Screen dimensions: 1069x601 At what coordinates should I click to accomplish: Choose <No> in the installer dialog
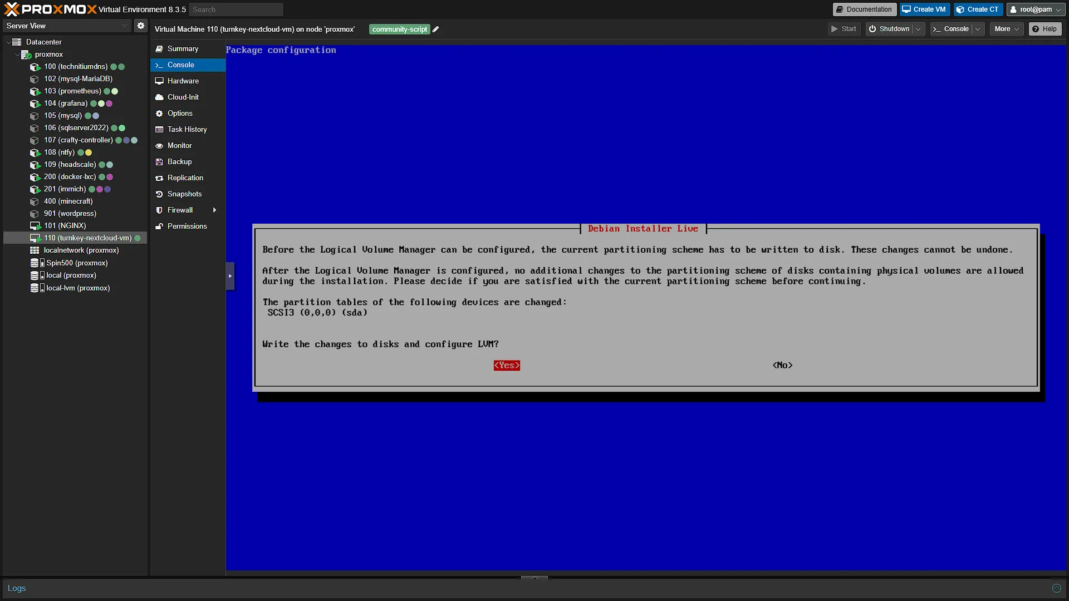(x=782, y=366)
